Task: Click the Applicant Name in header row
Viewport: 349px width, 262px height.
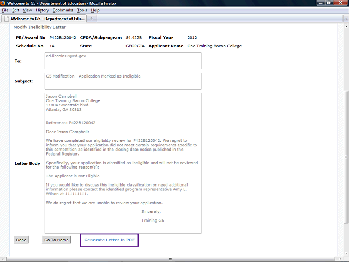Action: pos(214,46)
